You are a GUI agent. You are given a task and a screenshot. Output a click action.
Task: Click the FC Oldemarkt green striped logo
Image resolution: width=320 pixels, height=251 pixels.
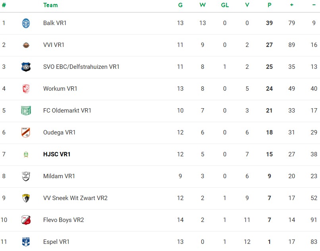coord(26,111)
